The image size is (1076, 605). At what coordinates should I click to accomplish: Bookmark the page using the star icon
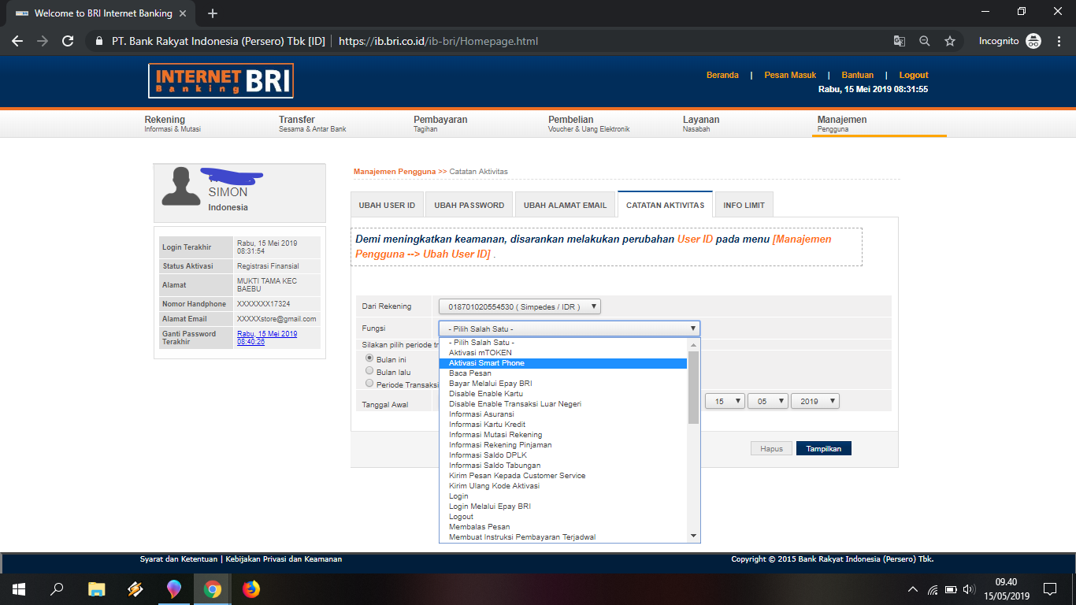click(950, 40)
